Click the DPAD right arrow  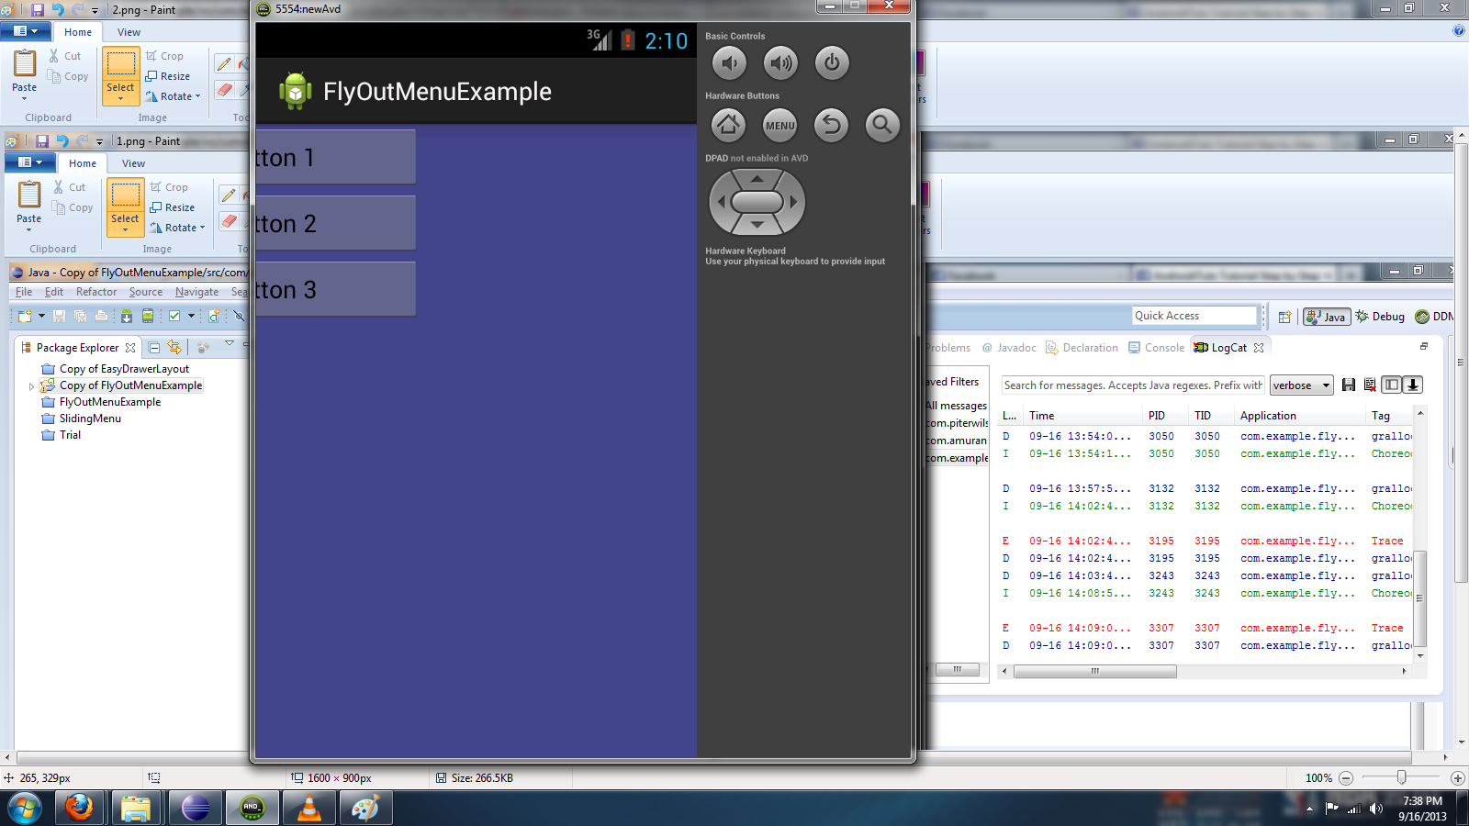point(794,202)
